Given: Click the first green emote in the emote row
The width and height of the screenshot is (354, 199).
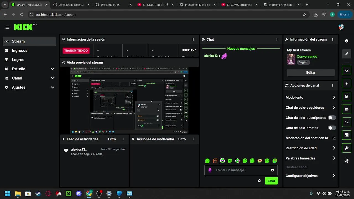Looking at the screenshot, I should point(207,161).
